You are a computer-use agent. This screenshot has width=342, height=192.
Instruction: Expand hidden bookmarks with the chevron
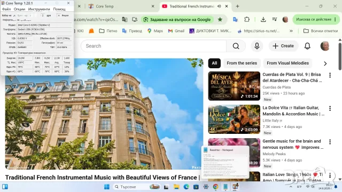(291, 31)
